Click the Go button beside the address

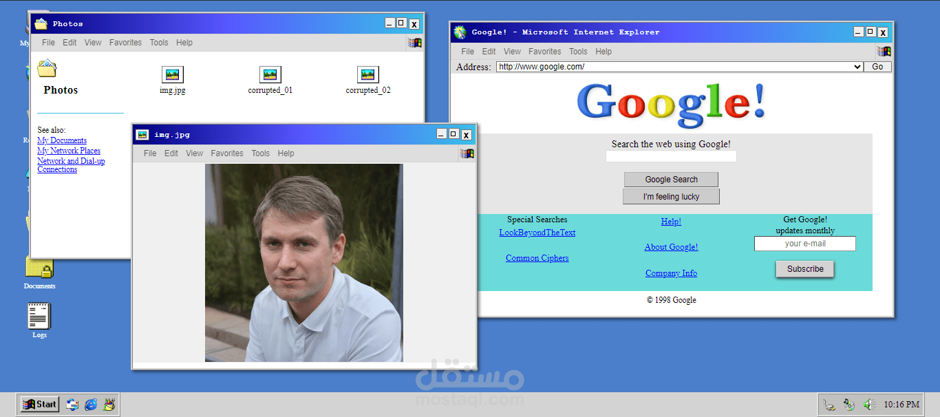click(877, 67)
